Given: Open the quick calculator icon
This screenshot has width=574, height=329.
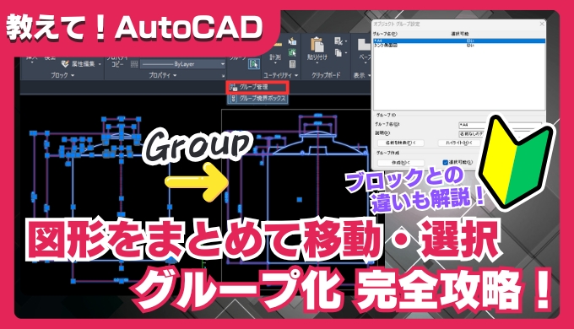Looking at the screenshot, I should tap(292, 63).
